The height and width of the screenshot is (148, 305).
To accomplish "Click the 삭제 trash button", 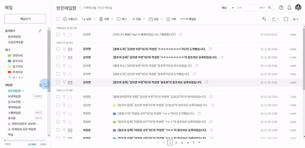I will click(x=104, y=19).
